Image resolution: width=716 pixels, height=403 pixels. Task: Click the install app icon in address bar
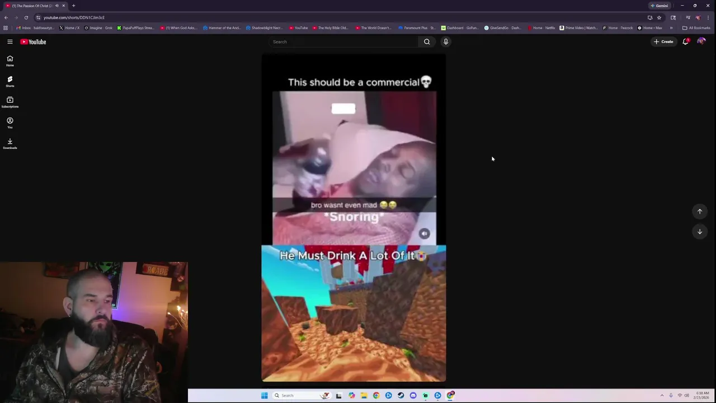650,17
